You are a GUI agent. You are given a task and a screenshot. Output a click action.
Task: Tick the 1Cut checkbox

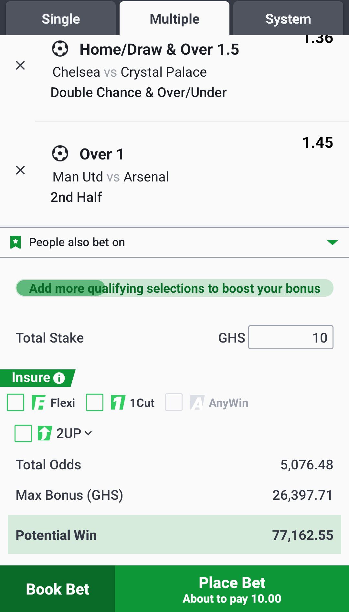pos(95,402)
